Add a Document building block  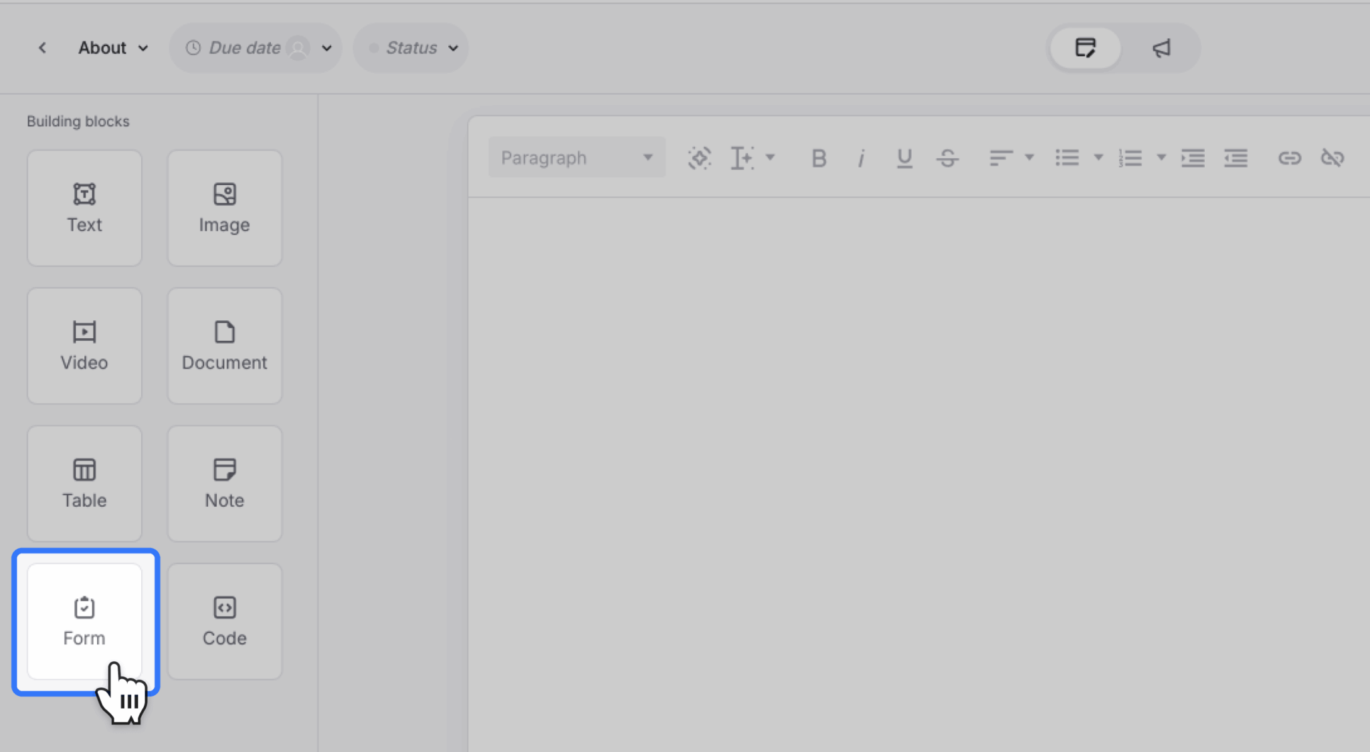click(225, 346)
